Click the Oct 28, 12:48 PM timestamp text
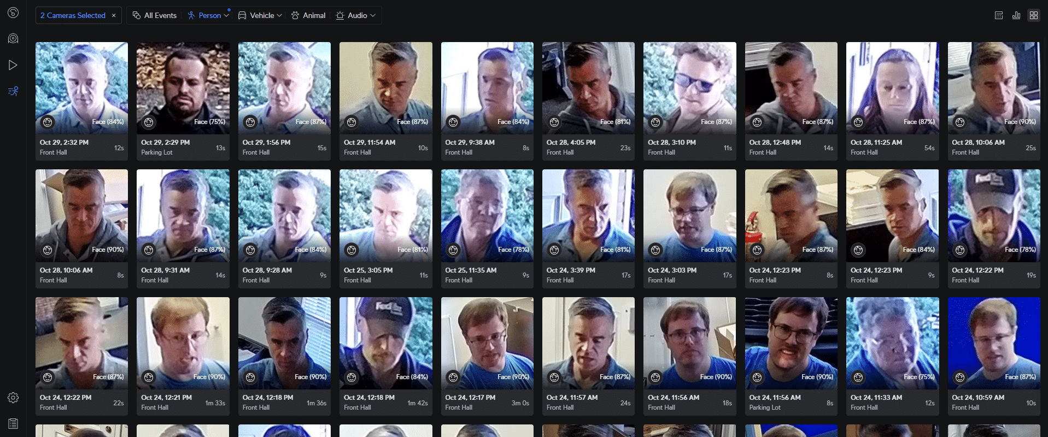The width and height of the screenshot is (1048, 437). [x=775, y=143]
